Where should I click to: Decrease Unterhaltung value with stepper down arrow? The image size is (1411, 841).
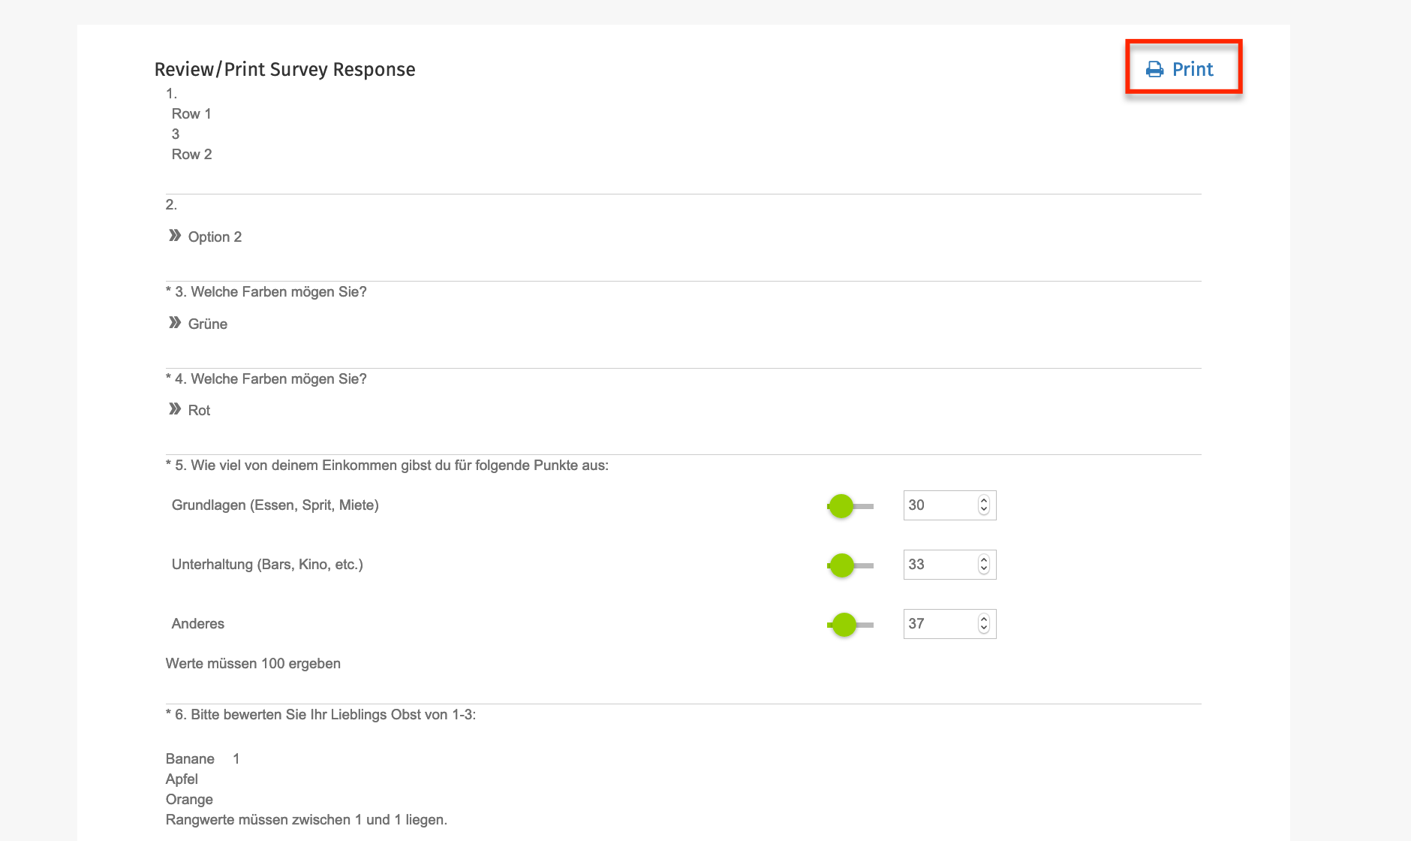pyautogui.click(x=984, y=570)
